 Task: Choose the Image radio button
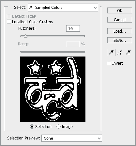(x=58, y=127)
